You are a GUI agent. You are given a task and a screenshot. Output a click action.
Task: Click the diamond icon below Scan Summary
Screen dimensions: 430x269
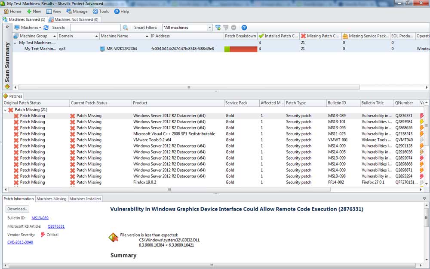(x=7, y=87)
